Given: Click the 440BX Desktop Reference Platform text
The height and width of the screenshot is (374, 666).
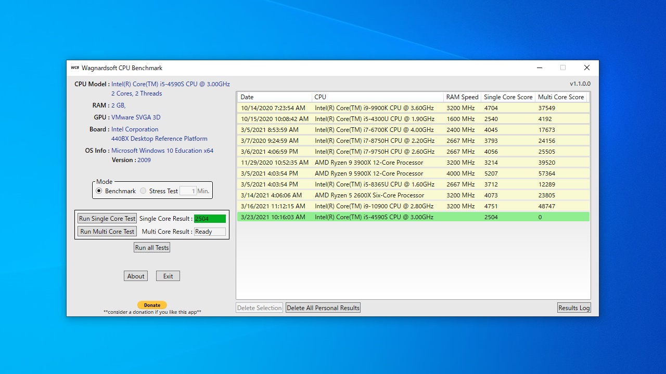Looking at the screenshot, I should tap(159, 139).
